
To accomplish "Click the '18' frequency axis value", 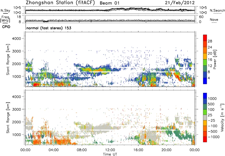I will [19, 17].
